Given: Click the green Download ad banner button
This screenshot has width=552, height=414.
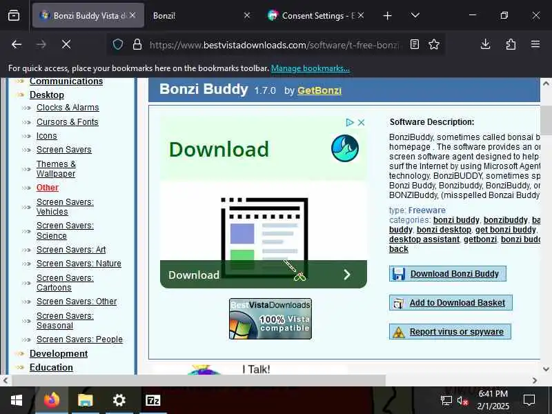Looking at the screenshot, I should pos(264,274).
